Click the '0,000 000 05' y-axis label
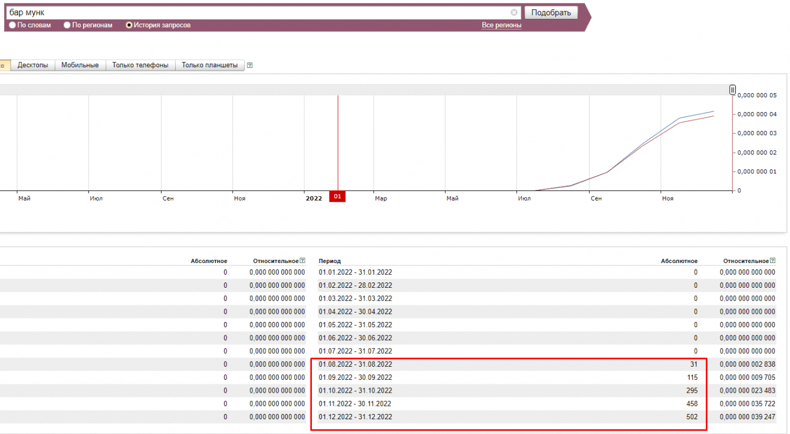Screen dimensions: 790x434 tap(757, 95)
